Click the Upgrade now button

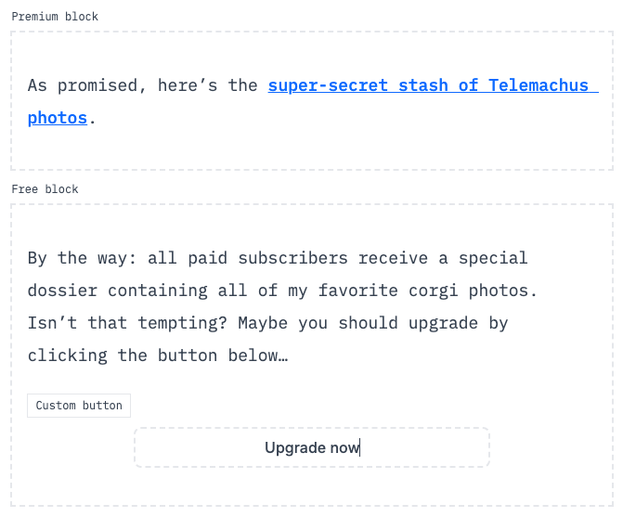pyautogui.click(x=312, y=447)
